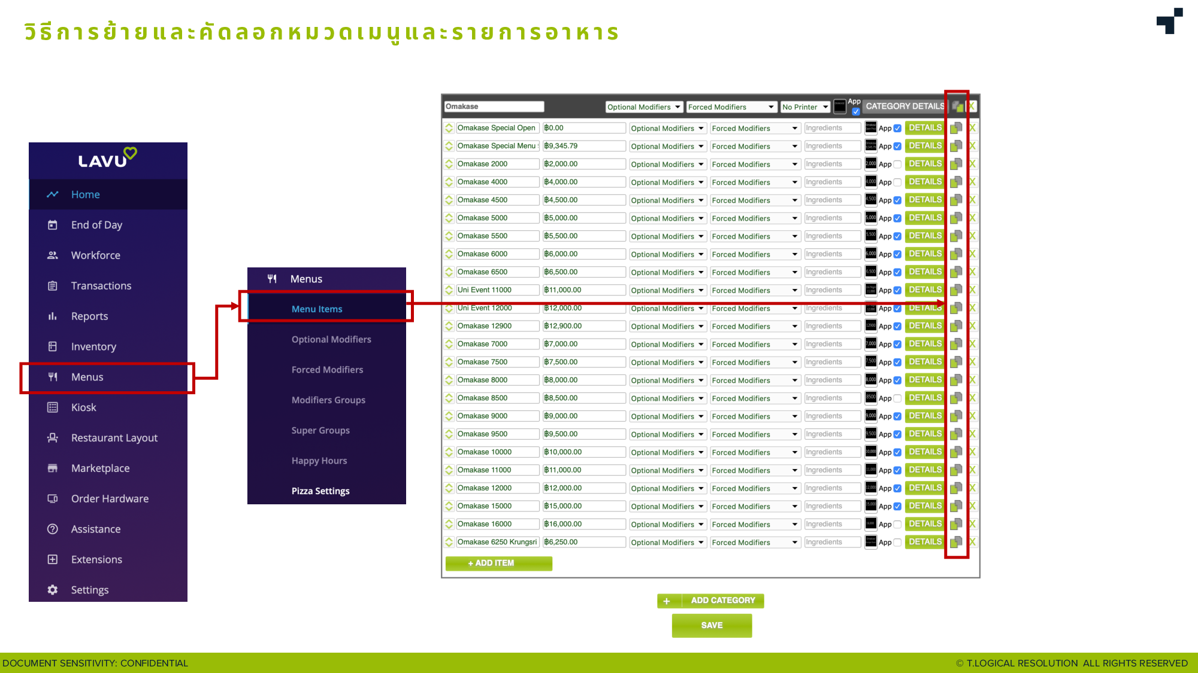Click DETAILS button for Omakase 8000
This screenshot has width=1198, height=673.
[924, 380]
